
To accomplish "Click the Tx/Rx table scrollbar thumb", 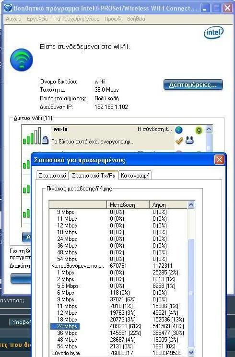I will click(x=191, y=293).
